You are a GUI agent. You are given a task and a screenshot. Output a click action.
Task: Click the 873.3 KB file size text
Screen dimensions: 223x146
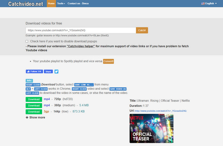click(78, 111)
